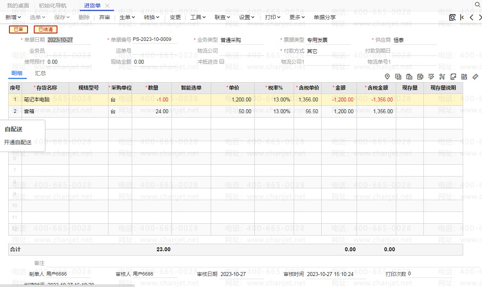Expand the 新增 dropdown menu
The width and height of the screenshot is (482, 287).
pyautogui.click(x=13, y=17)
